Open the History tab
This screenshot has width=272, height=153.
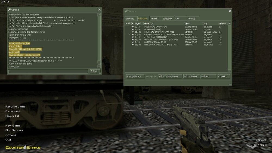click(x=154, y=19)
